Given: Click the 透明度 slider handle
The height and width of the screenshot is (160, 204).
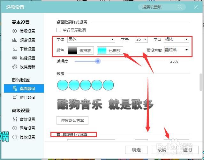Looking at the screenshot, I should click(x=98, y=61).
